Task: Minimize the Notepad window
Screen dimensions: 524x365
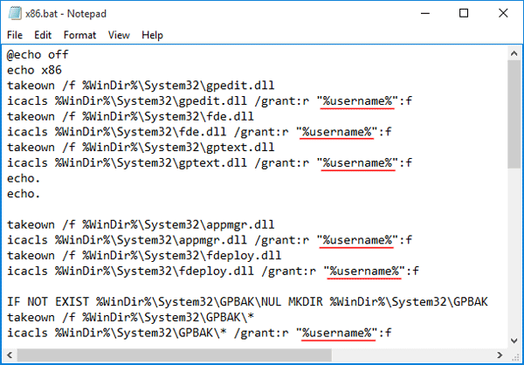Action: click(422, 12)
